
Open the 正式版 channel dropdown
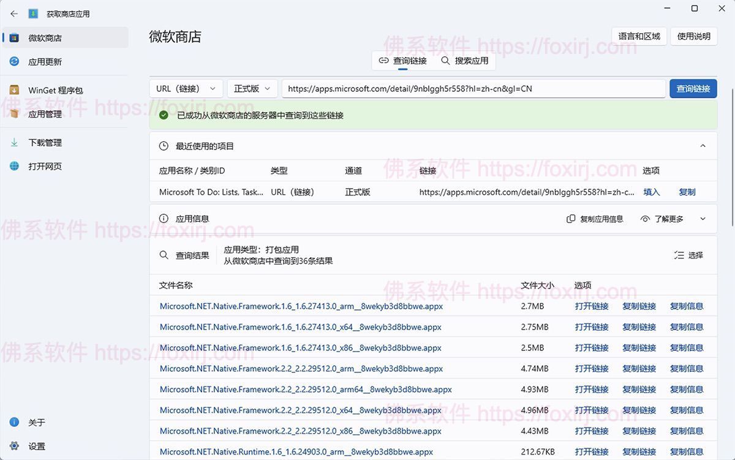[251, 88]
